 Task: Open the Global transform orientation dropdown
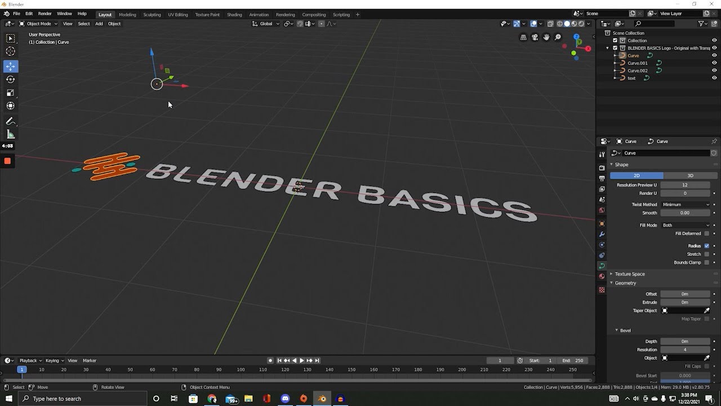coord(265,24)
